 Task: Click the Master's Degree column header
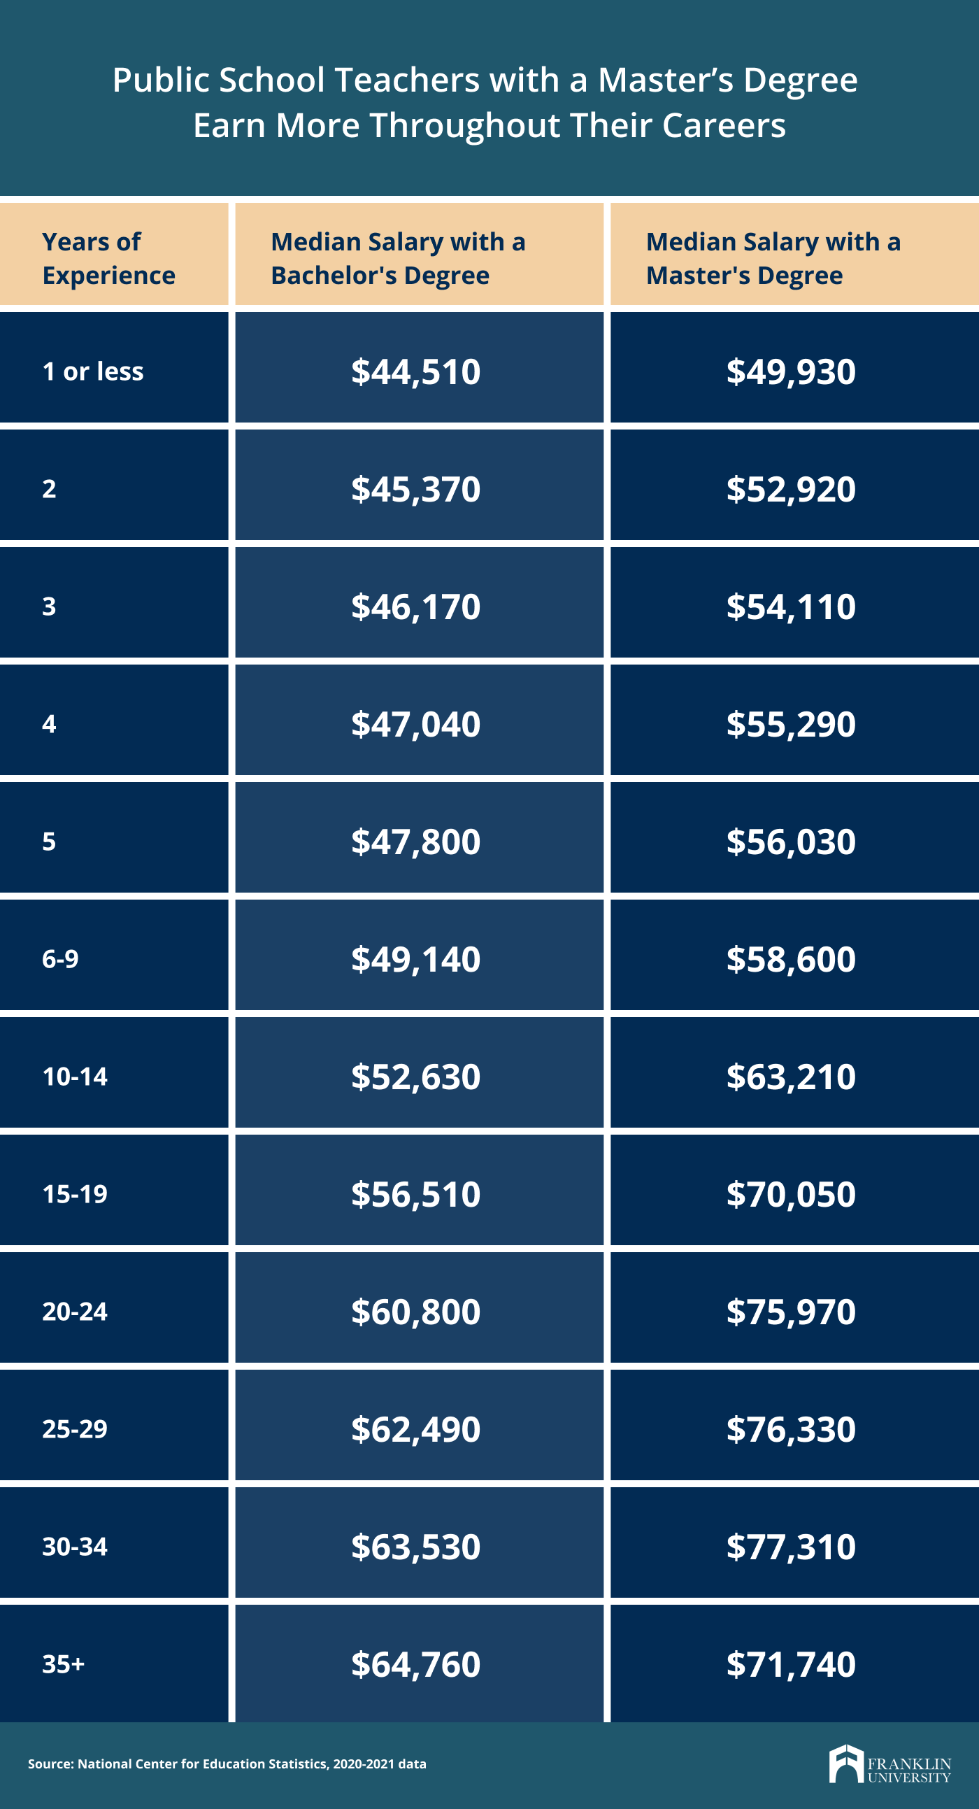coord(773,258)
